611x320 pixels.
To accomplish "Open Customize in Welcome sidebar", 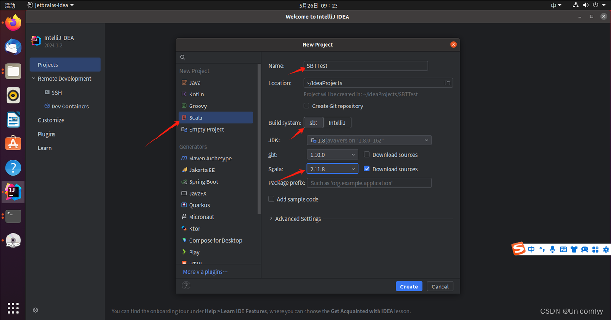I will [x=51, y=120].
